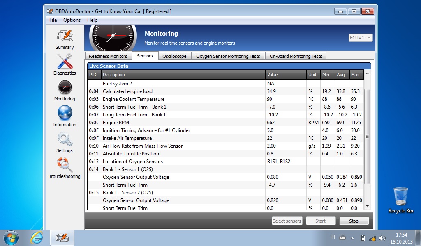Click the OBDAutoDoctor title bar icon
This screenshot has height=246, width=421.
50,11
